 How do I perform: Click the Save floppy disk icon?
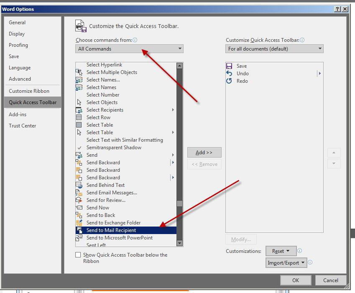(229, 66)
